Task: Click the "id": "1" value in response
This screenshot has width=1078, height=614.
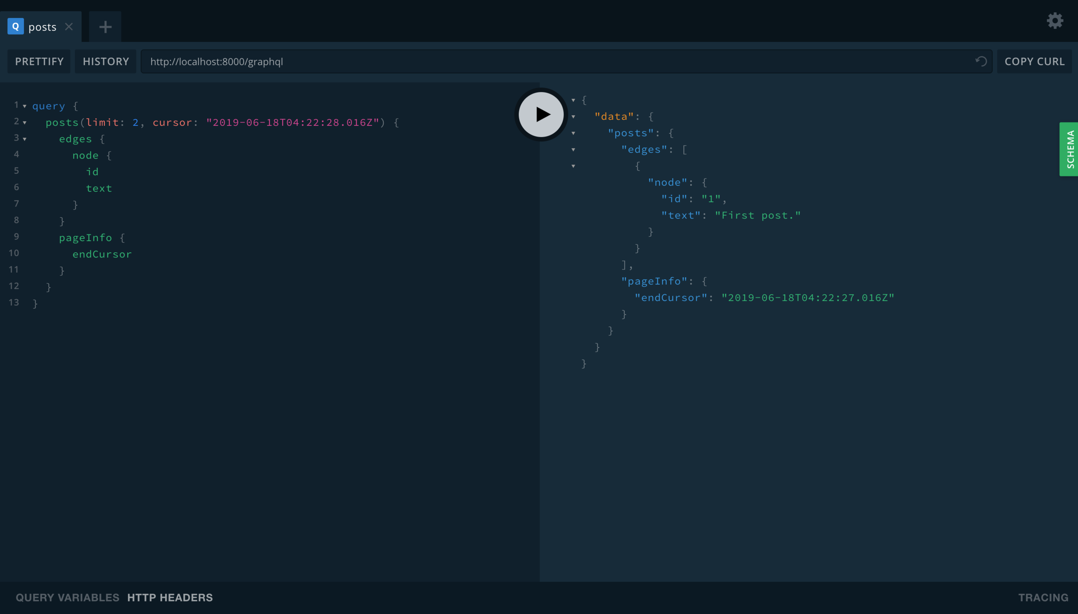Action: [x=711, y=199]
